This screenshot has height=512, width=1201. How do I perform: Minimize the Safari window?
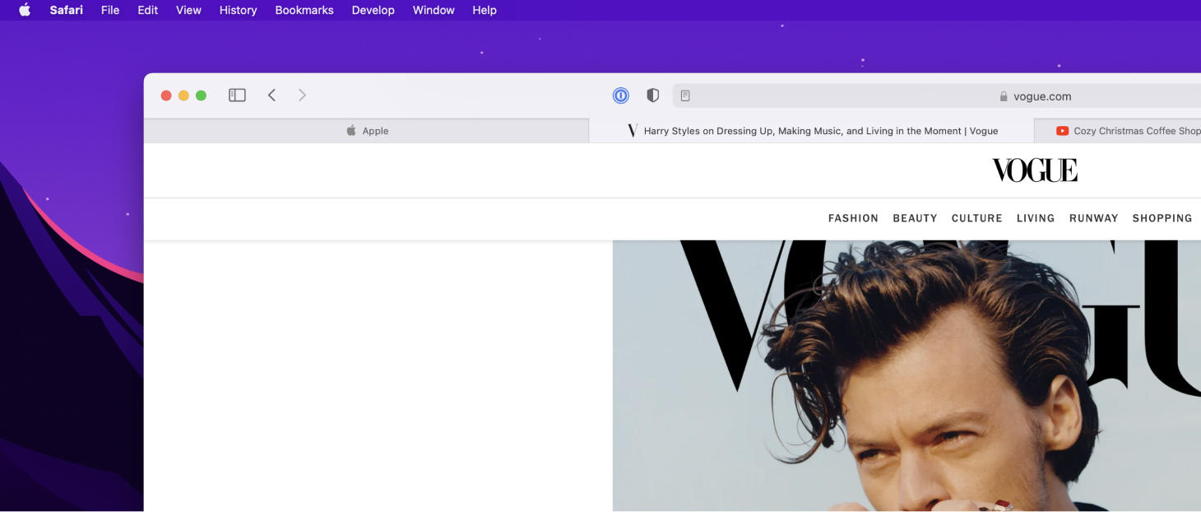tap(183, 95)
